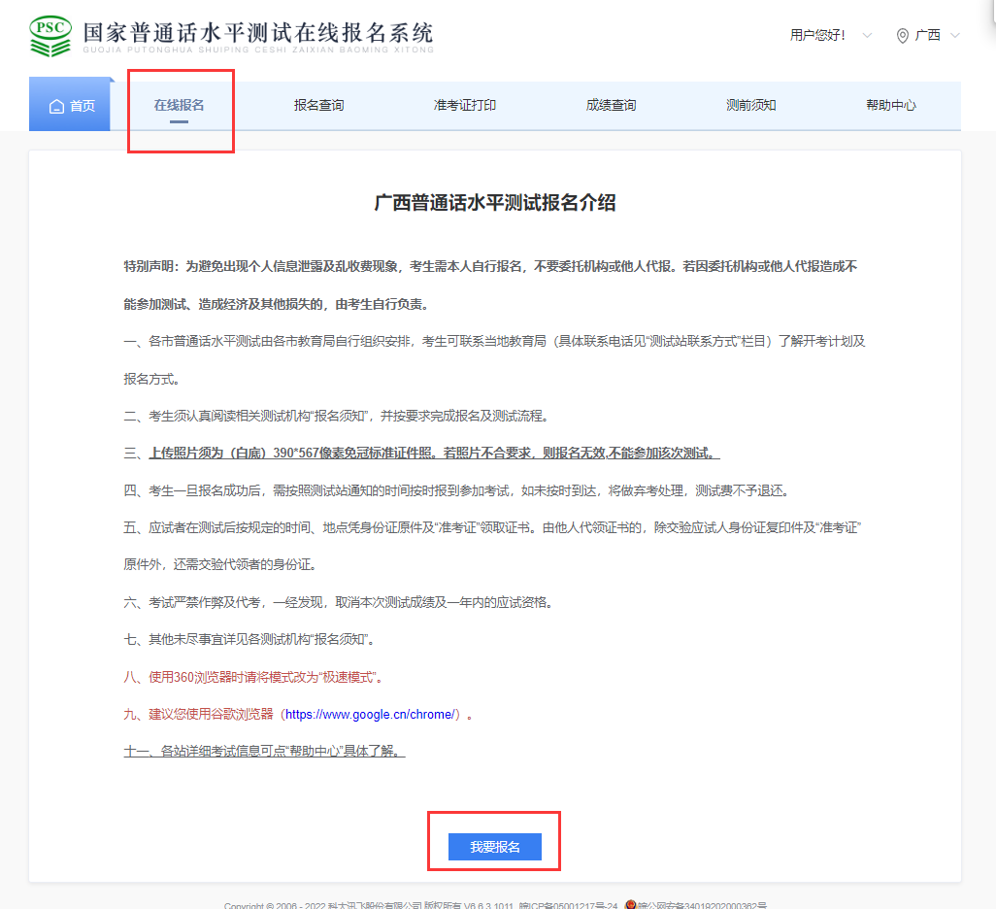
Task: Return to the 首页 tab
Action: click(x=70, y=104)
